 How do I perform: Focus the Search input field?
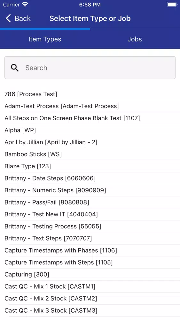pos(90,68)
